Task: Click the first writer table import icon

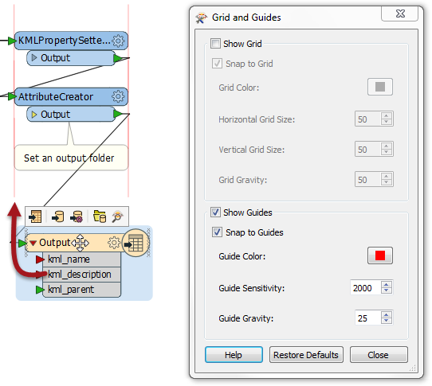Action: [36, 216]
